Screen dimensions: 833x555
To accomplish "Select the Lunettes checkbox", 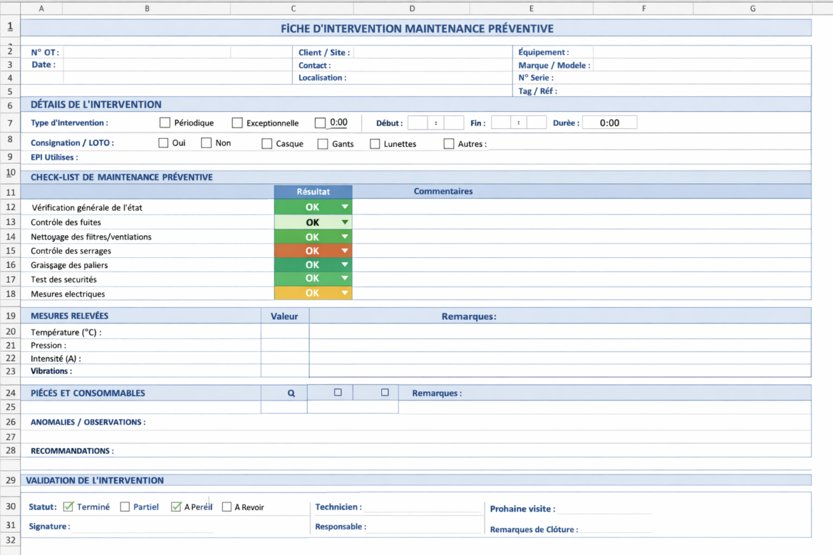I will 375,144.
